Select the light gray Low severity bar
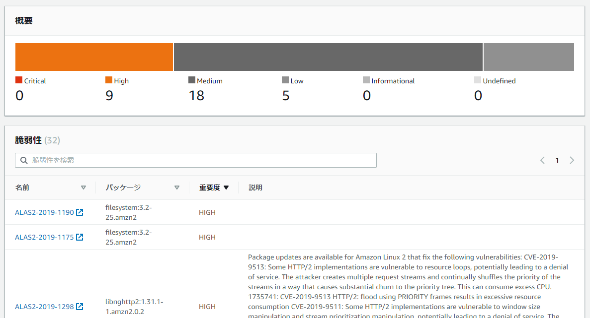The width and height of the screenshot is (590, 318). [529, 57]
